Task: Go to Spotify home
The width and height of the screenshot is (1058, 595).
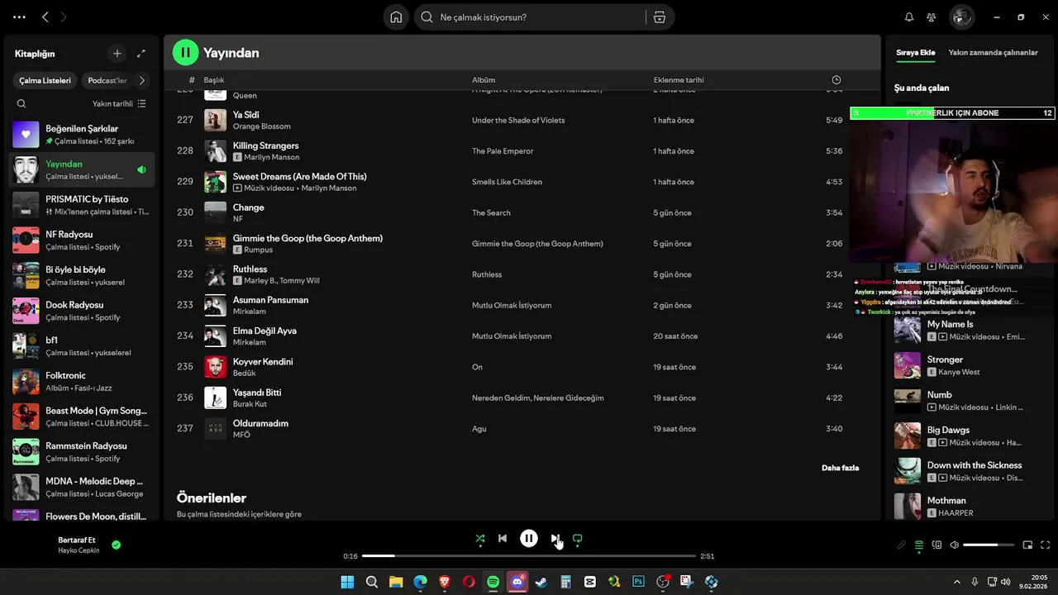Action: pos(396,17)
